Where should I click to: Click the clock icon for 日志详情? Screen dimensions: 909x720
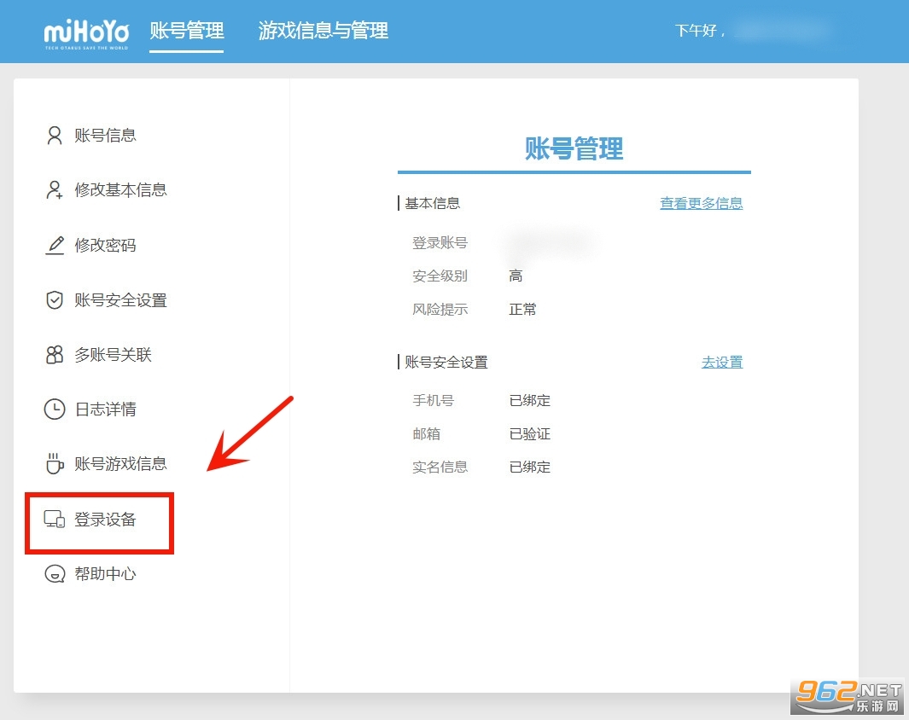coord(55,409)
